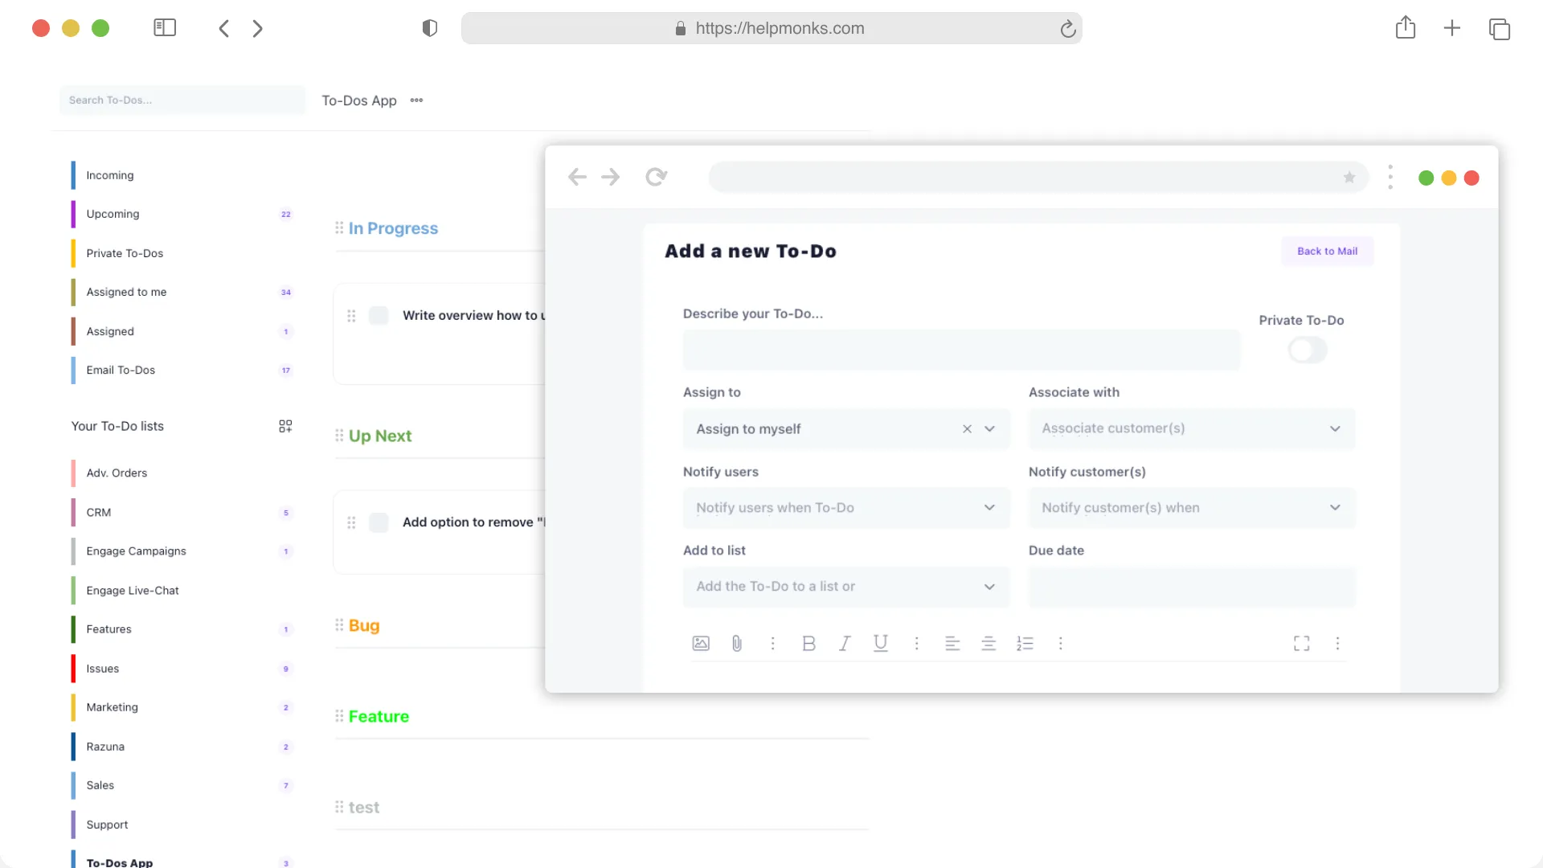Enable the Private To-Do switch

1308,350
